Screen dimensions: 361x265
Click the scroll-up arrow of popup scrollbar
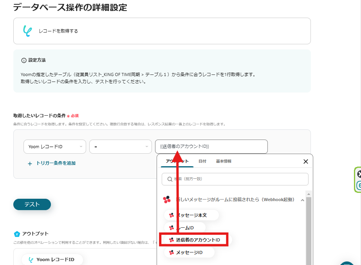point(309,194)
